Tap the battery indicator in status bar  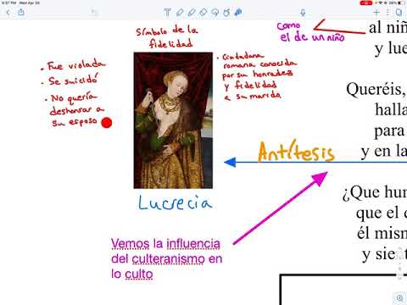401,3
